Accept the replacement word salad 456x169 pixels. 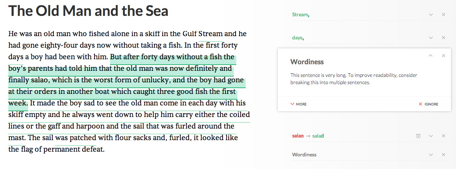318,136
